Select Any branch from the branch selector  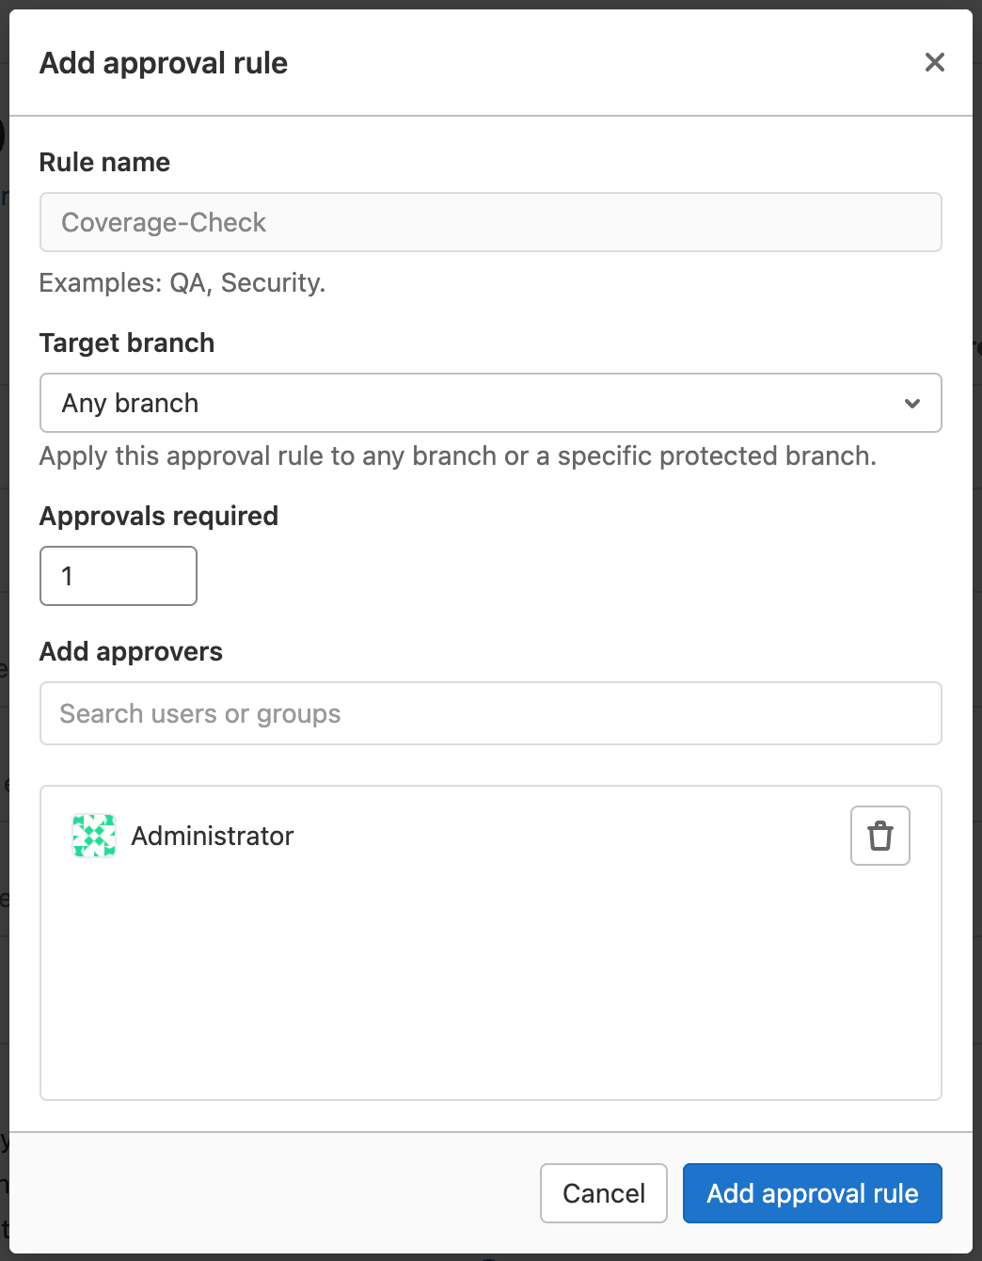tap(490, 403)
